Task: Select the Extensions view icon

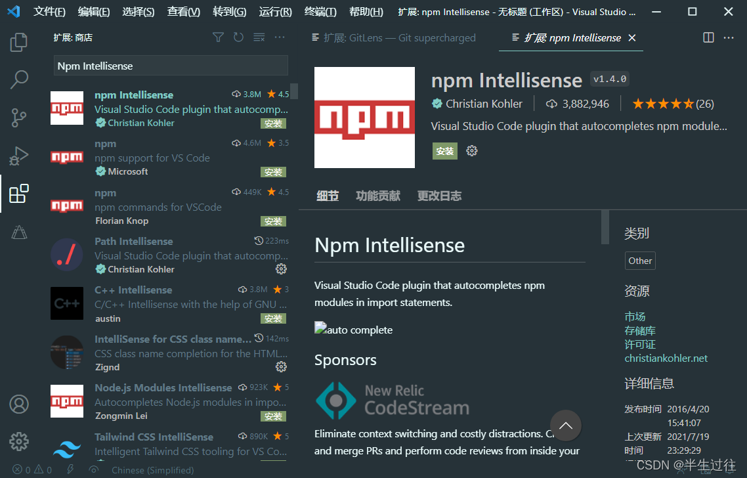Action: (x=18, y=194)
